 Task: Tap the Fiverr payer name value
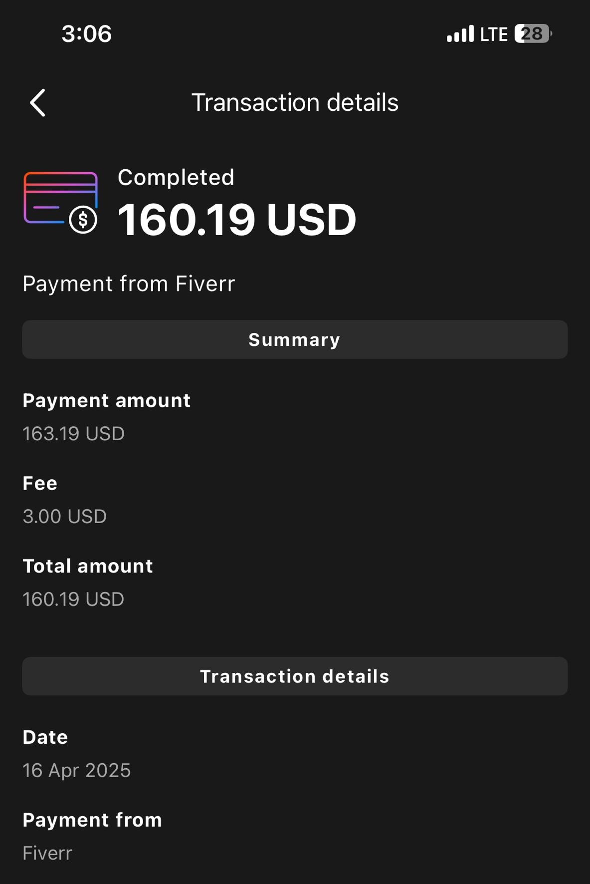pyautogui.click(x=47, y=853)
